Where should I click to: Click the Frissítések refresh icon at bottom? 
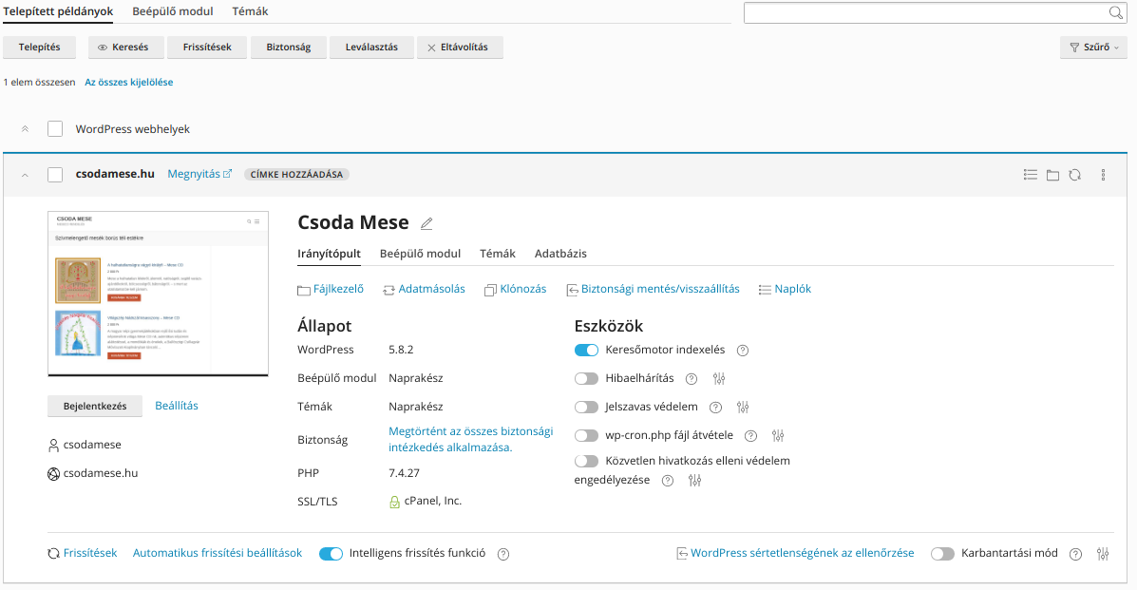pyautogui.click(x=53, y=554)
